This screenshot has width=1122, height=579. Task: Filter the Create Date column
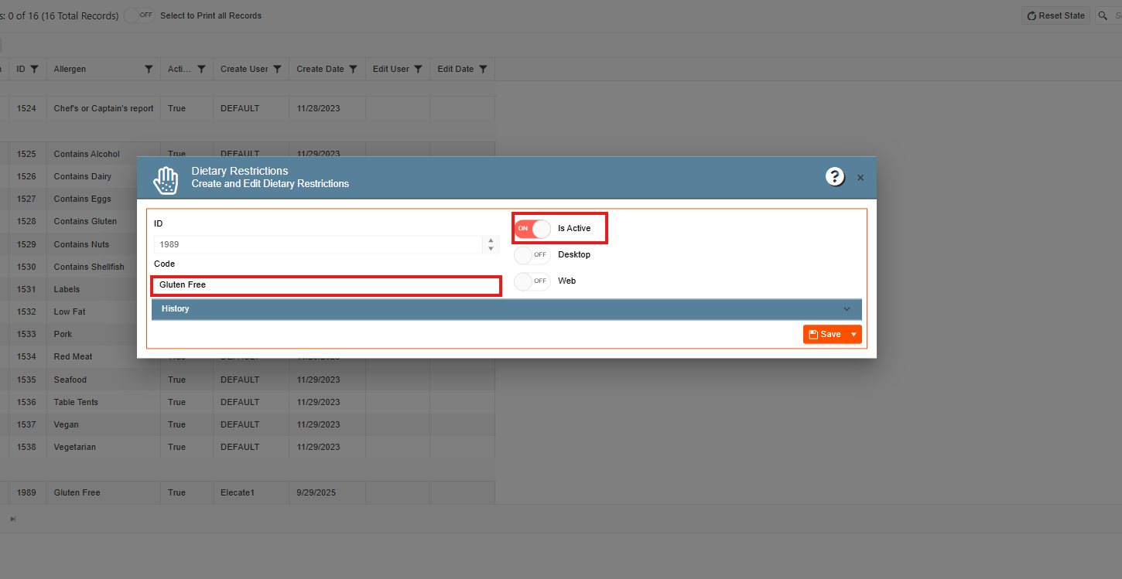point(353,70)
